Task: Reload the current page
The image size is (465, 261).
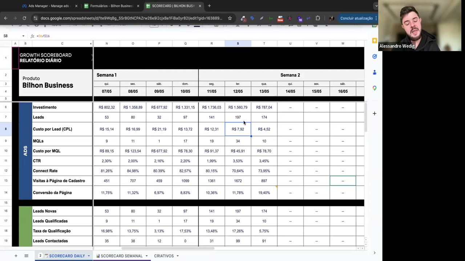Action: [x=24, y=18]
